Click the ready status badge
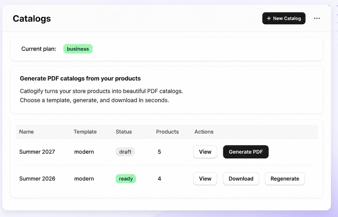This screenshot has width=338, height=217. coord(126,179)
